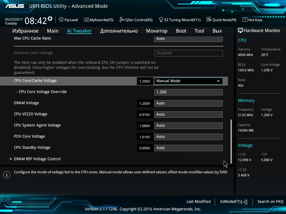Open the Boot tab
This screenshot has width=286, height=214.
coord(181,31)
